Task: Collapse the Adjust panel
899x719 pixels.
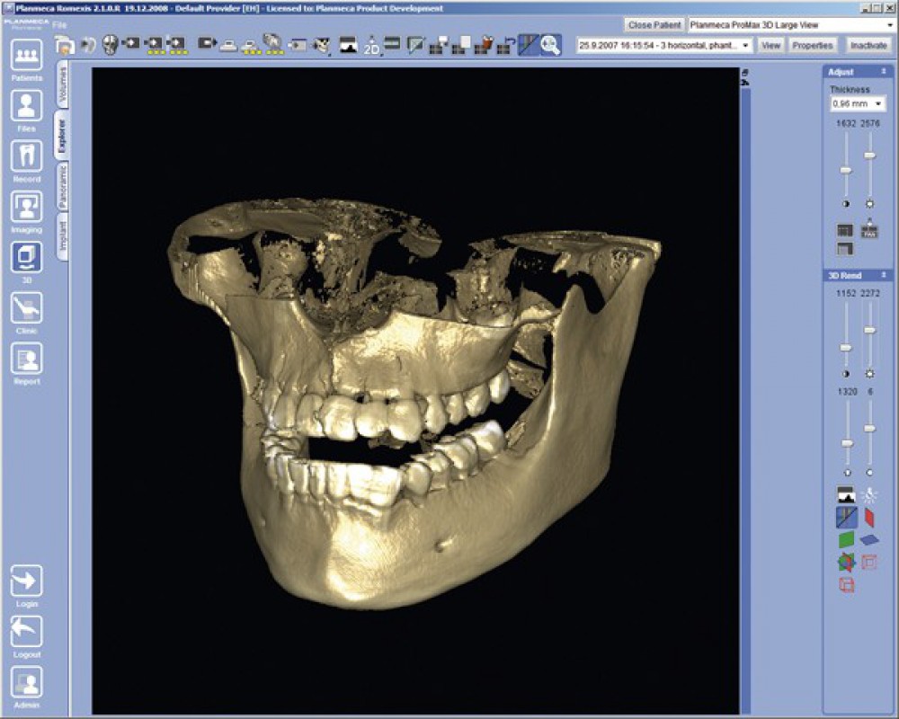Action: (x=884, y=72)
